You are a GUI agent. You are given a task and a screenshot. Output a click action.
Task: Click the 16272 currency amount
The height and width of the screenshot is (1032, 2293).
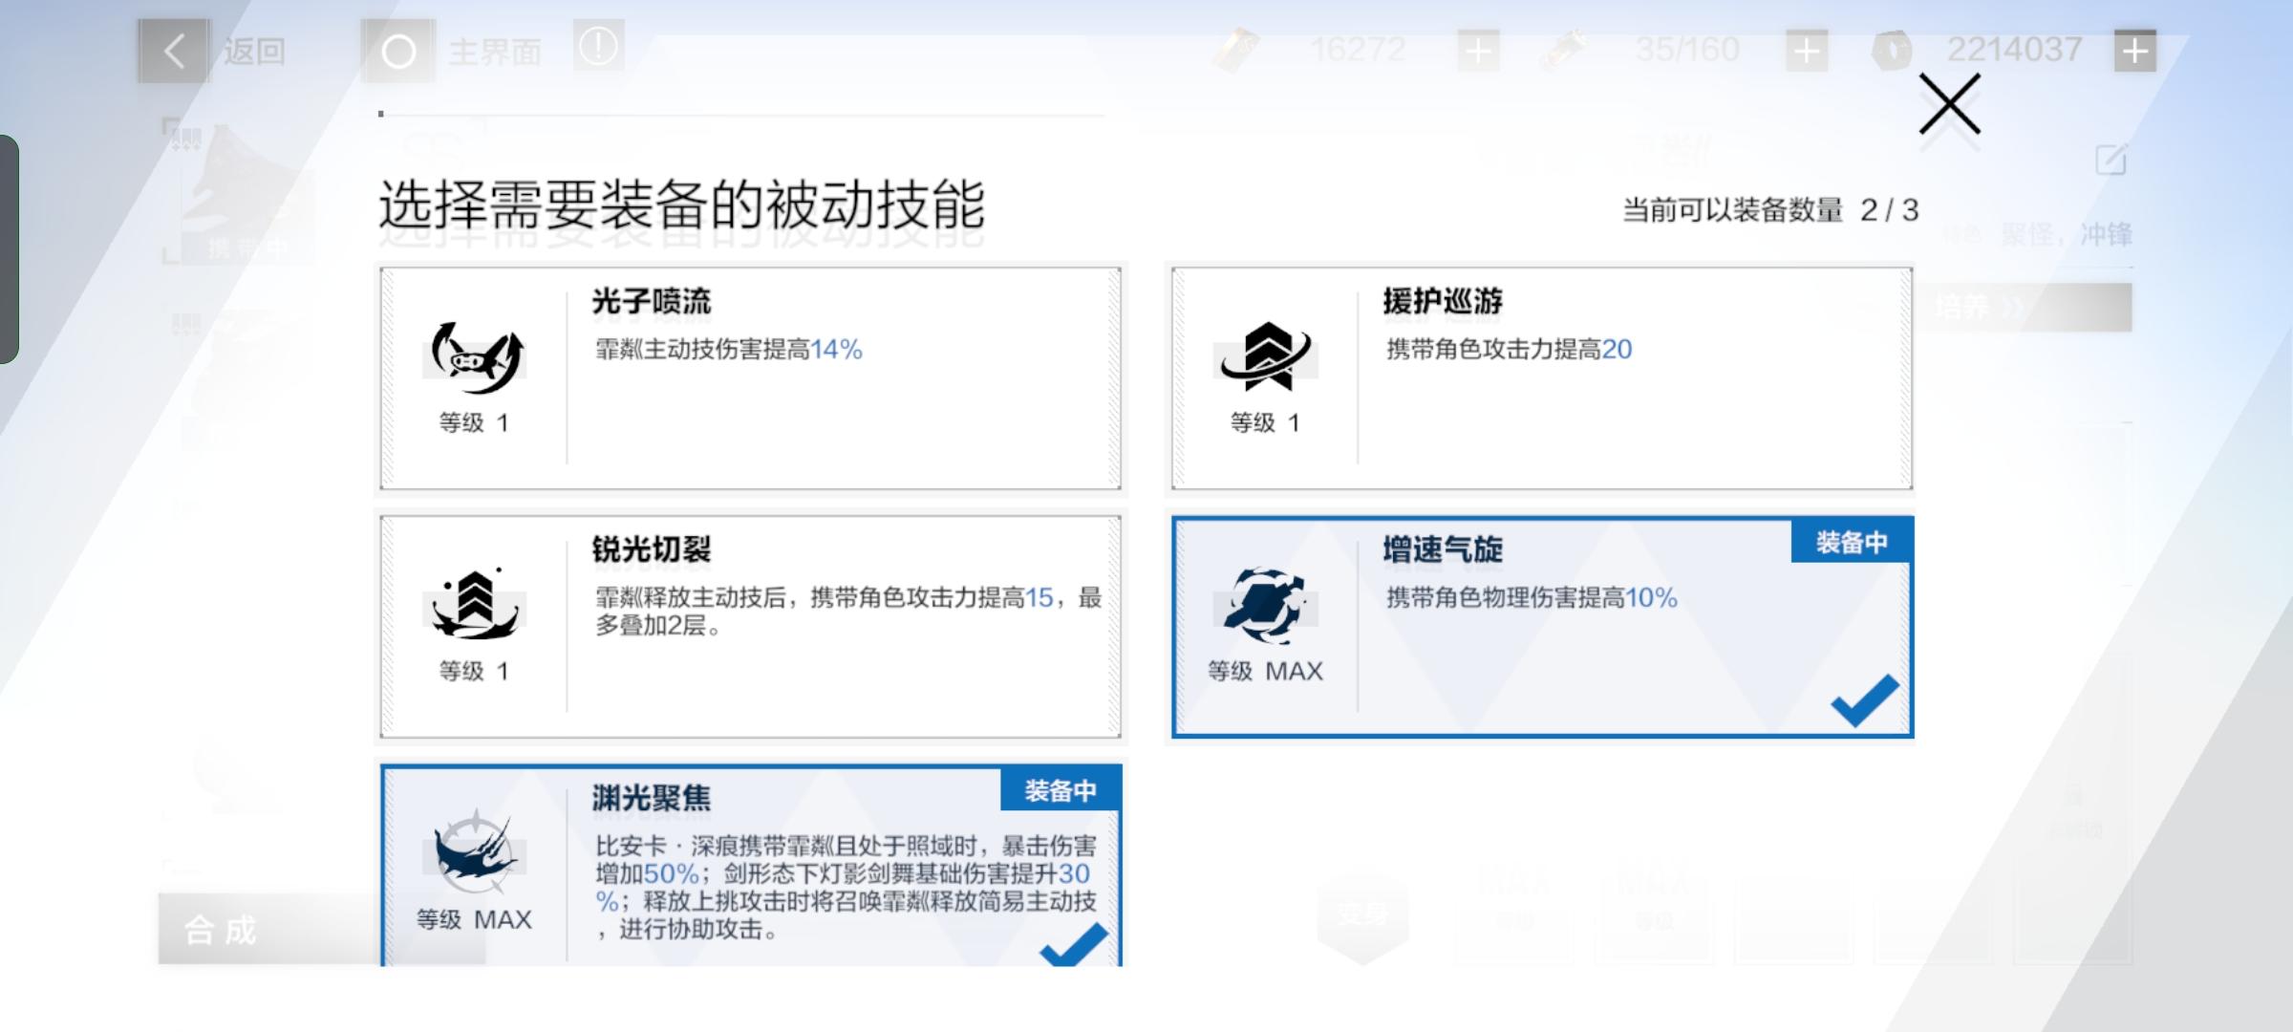(1358, 50)
